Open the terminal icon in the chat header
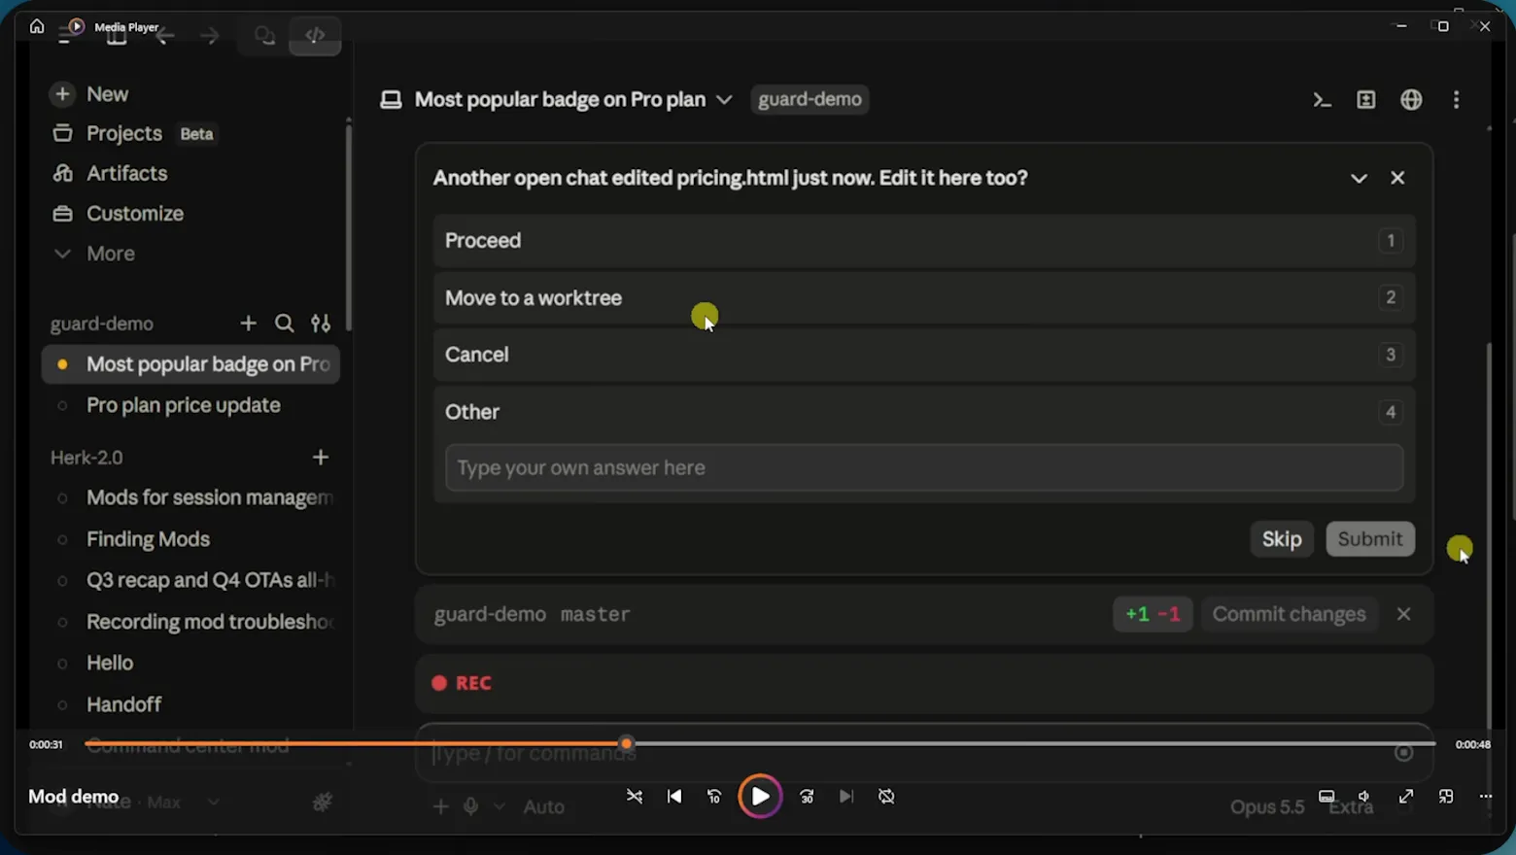This screenshot has height=855, width=1516. pos(1322,99)
